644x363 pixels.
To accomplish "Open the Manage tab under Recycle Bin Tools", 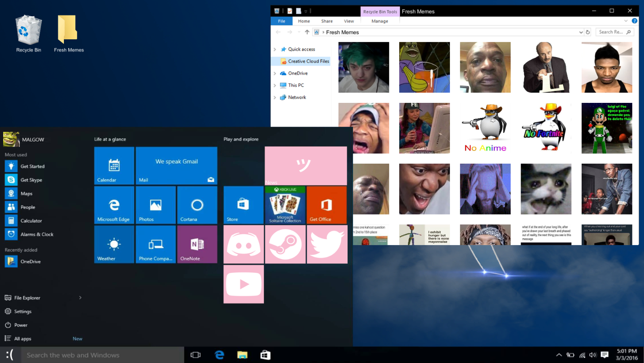I will pos(379,21).
